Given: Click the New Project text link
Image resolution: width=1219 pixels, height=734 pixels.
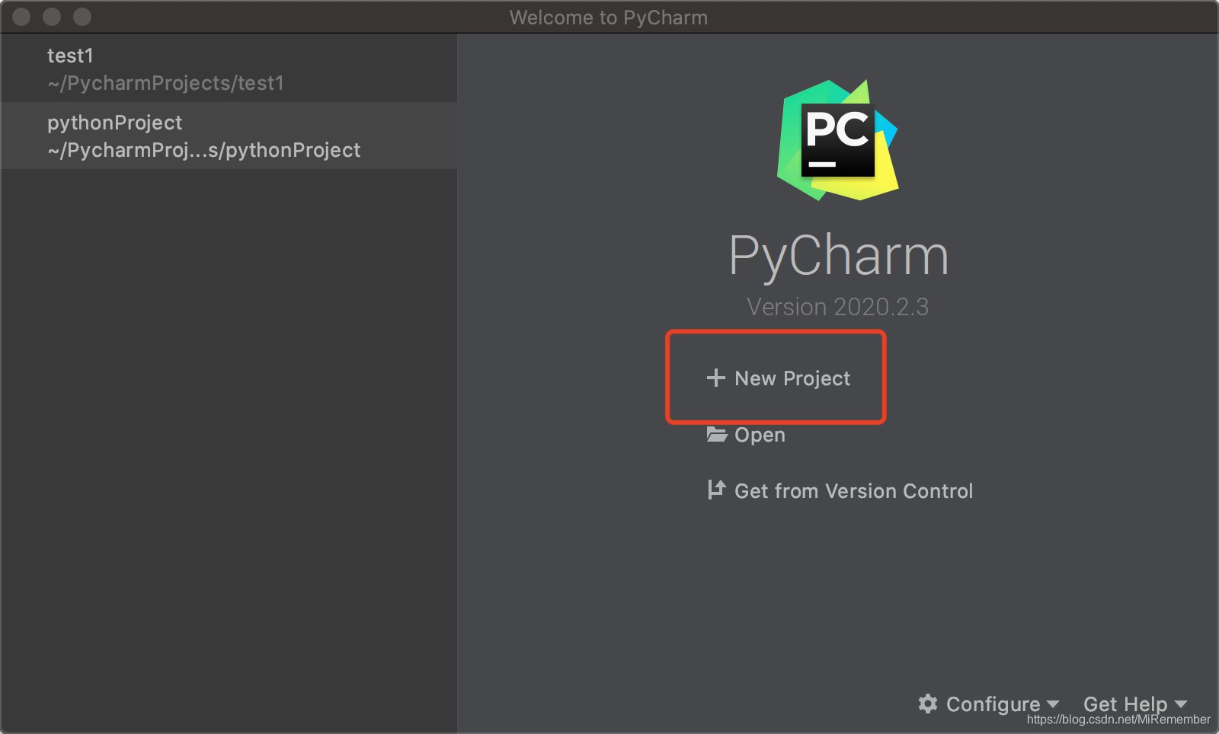Looking at the screenshot, I should (792, 378).
